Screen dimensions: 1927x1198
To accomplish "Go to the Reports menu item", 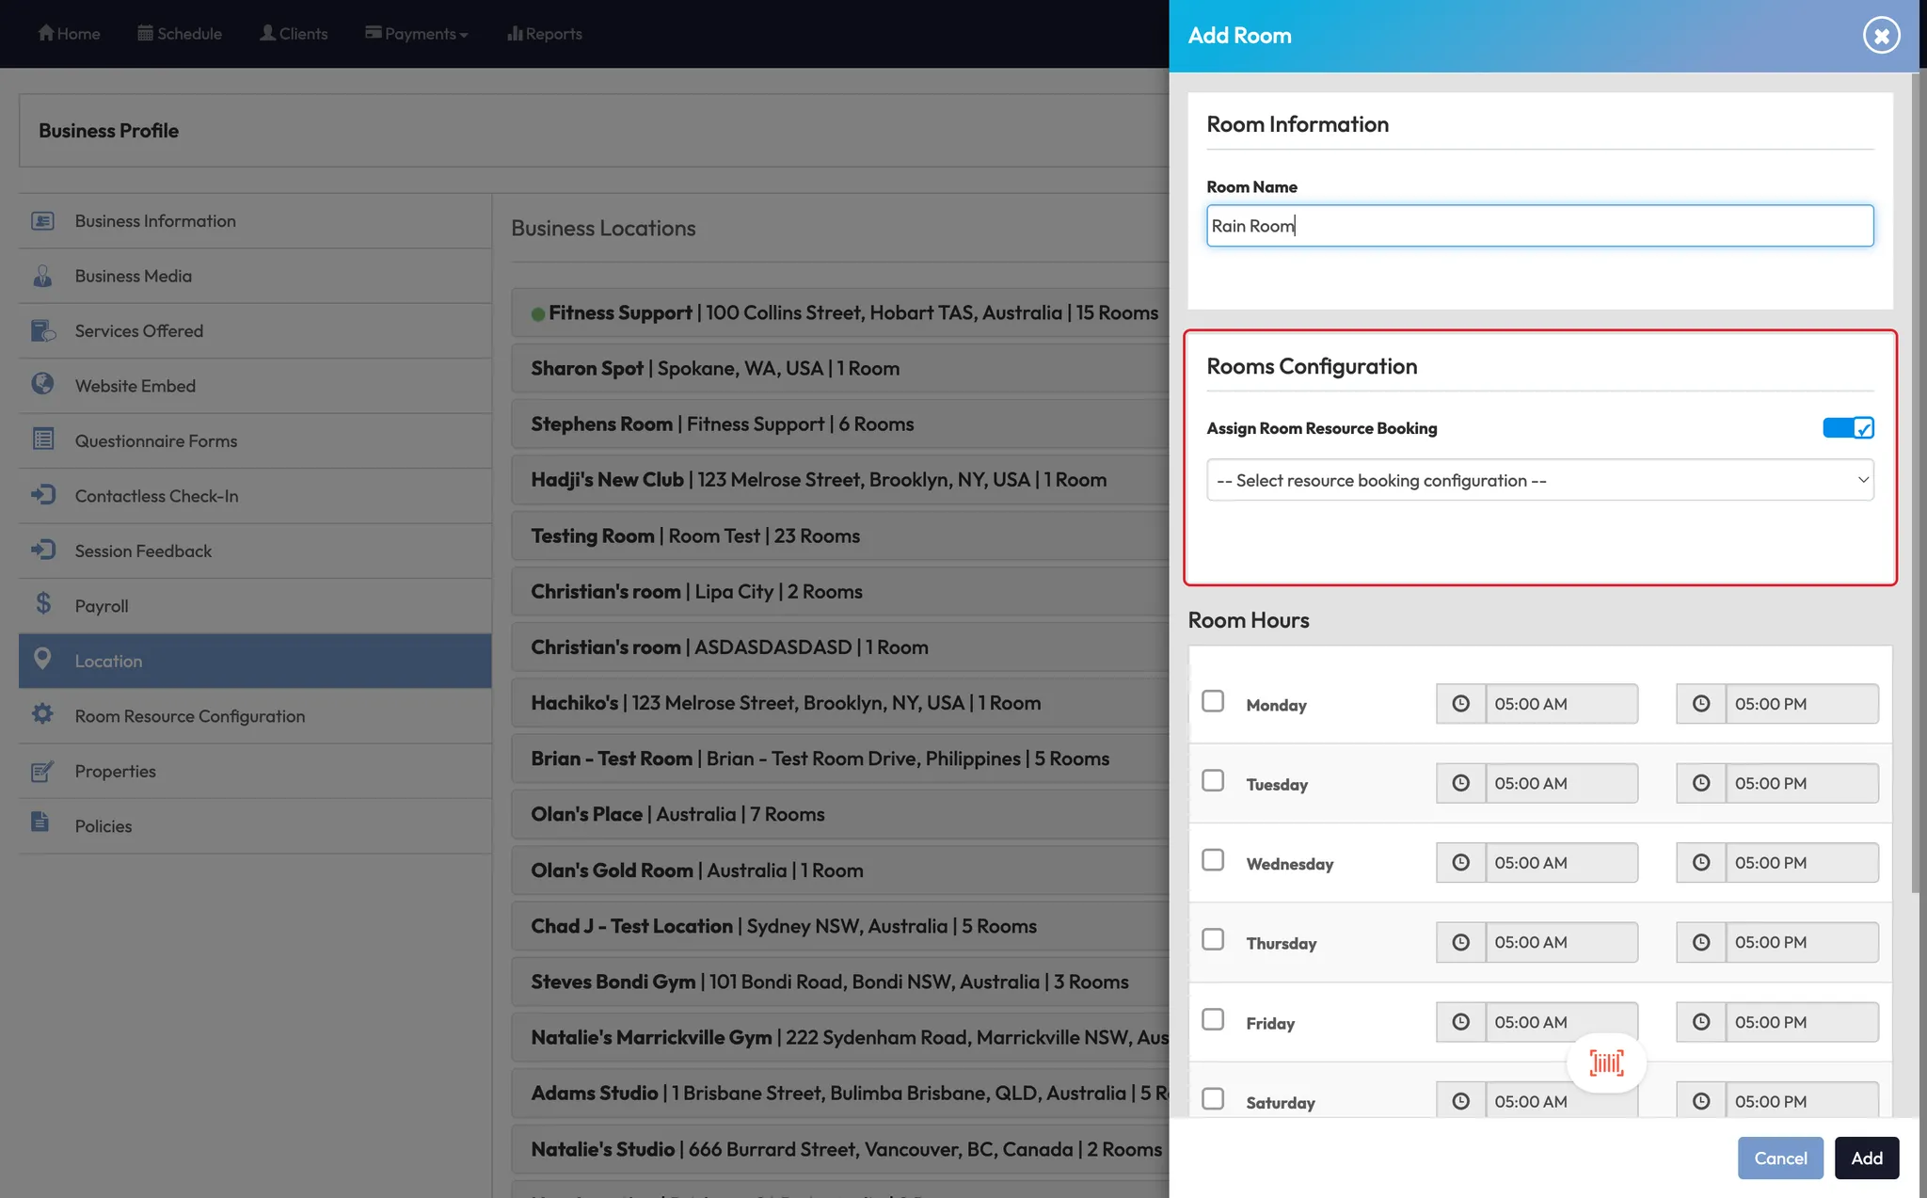I will click(545, 34).
